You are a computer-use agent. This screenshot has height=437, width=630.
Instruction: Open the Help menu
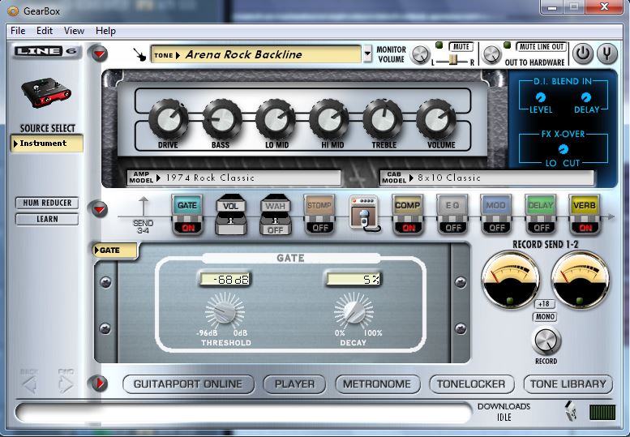[105, 31]
